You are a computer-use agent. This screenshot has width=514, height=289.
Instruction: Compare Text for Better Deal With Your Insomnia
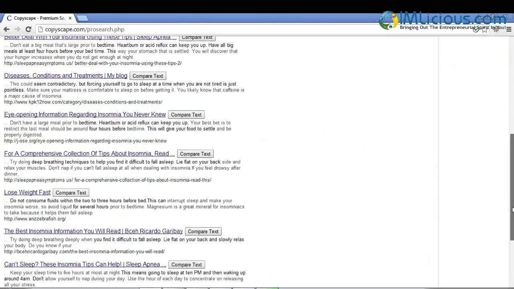(x=197, y=37)
